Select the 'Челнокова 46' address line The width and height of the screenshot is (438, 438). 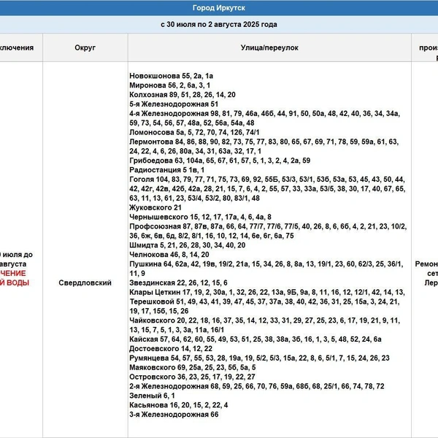point(169,255)
